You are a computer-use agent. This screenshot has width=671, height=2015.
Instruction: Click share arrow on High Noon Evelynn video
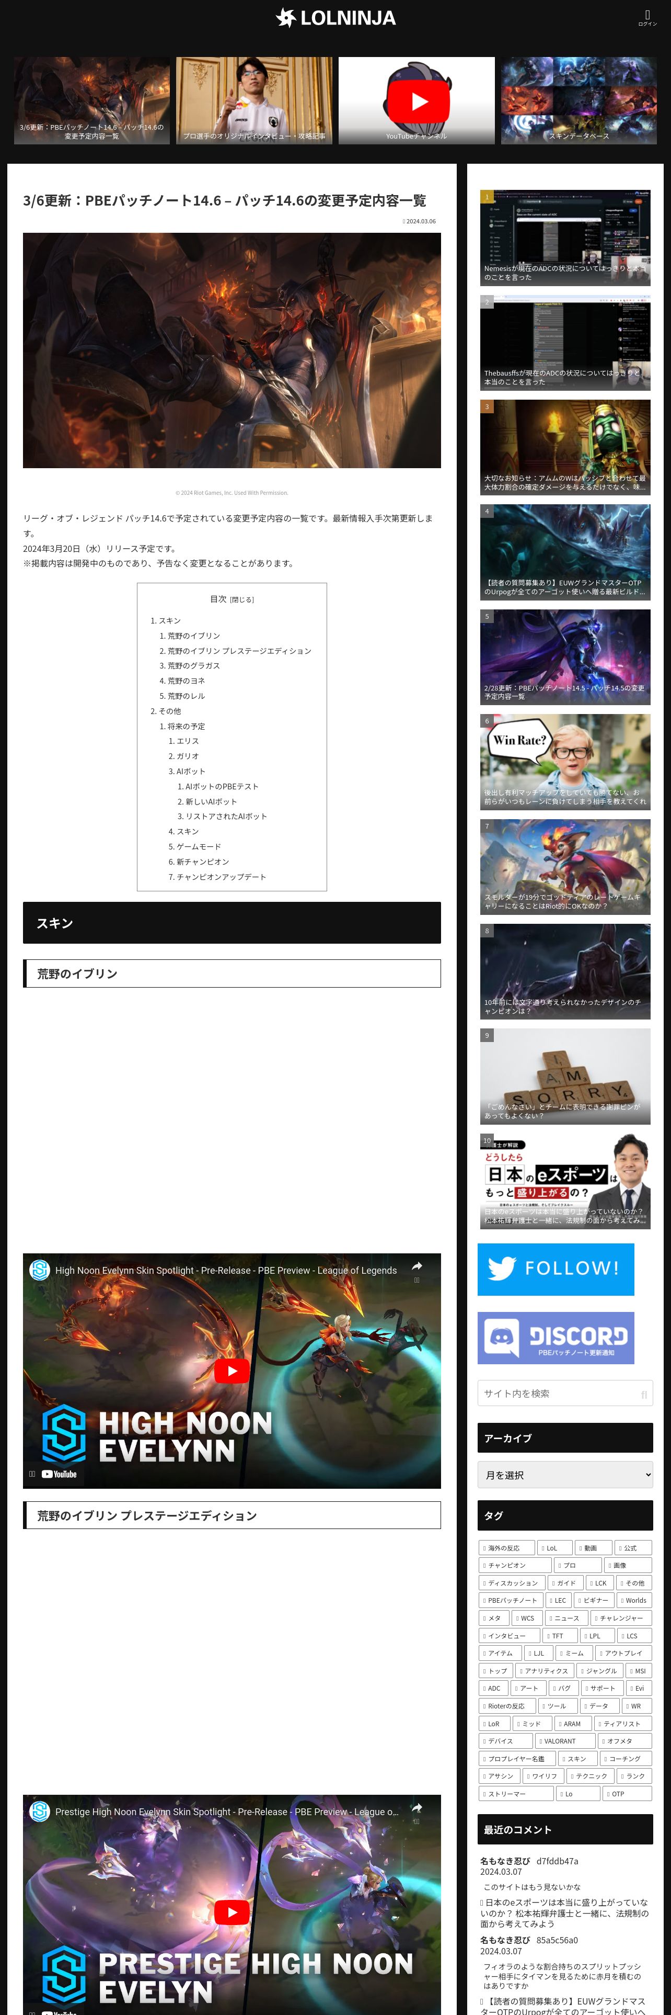point(417,1266)
